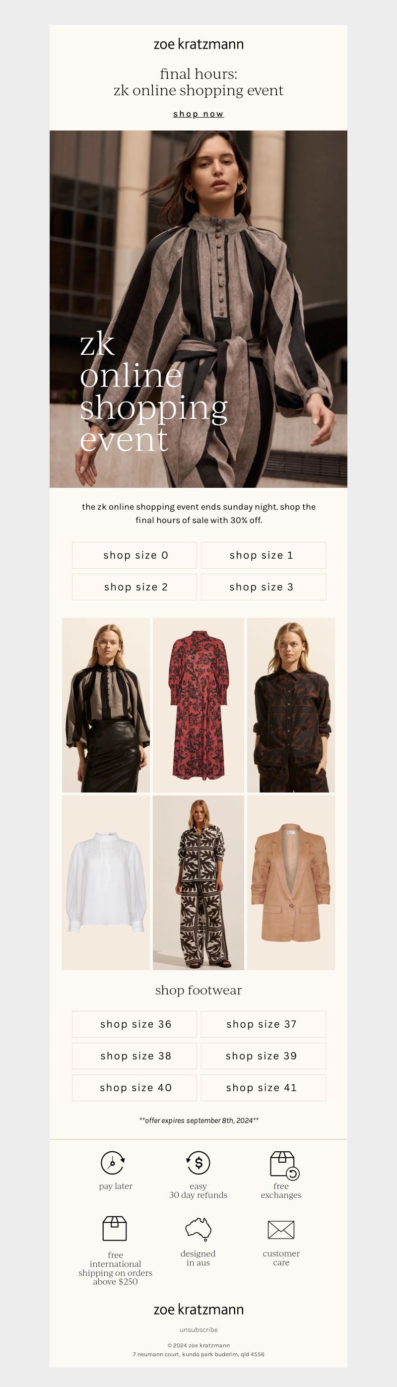Click the zoe kratzmann logo at top
397x1387 pixels.
(x=198, y=44)
